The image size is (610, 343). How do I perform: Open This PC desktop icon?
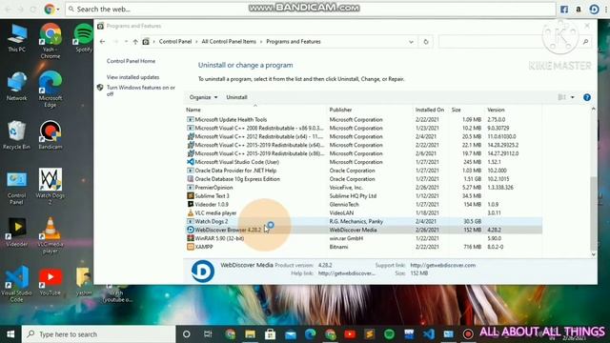coord(17,38)
